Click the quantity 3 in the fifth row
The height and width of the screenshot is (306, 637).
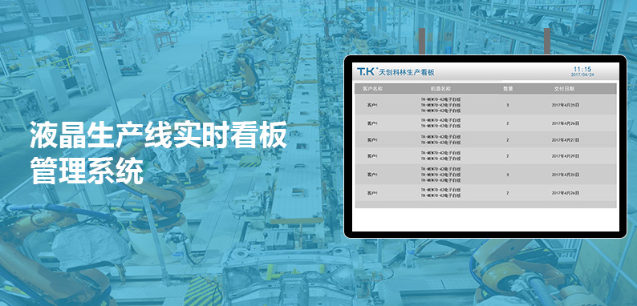pos(507,175)
